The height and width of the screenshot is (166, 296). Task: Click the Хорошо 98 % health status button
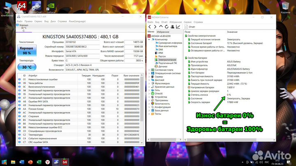point(27,50)
